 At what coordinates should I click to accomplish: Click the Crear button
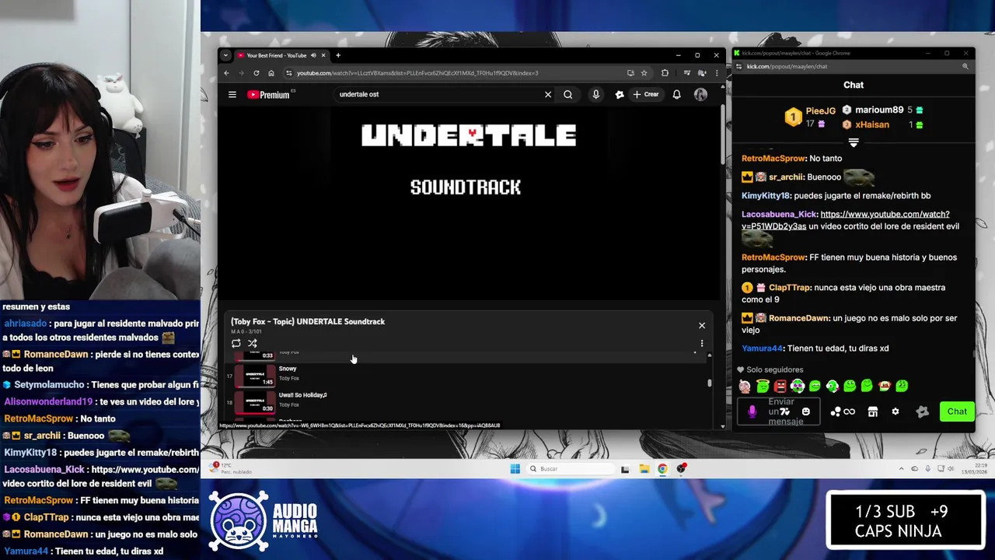(x=646, y=95)
